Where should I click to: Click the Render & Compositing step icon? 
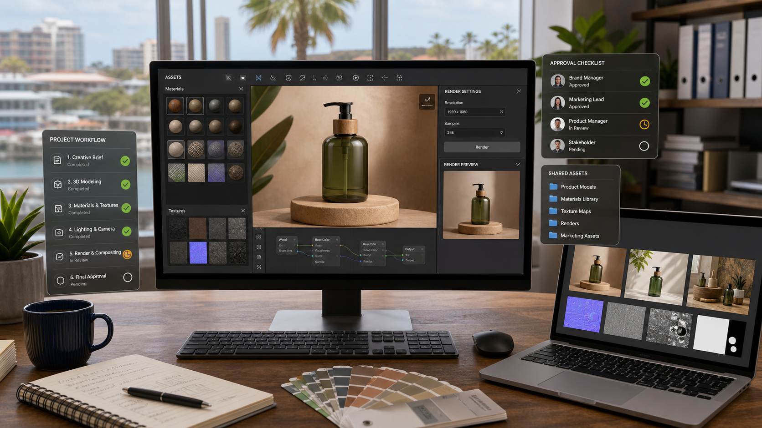pyautogui.click(x=59, y=257)
